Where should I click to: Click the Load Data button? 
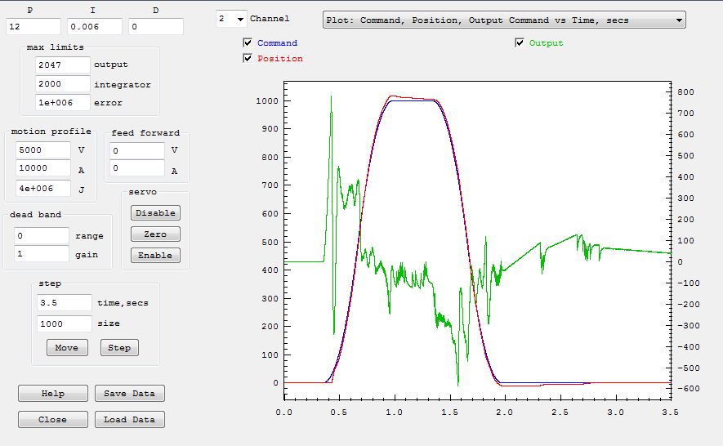129,419
